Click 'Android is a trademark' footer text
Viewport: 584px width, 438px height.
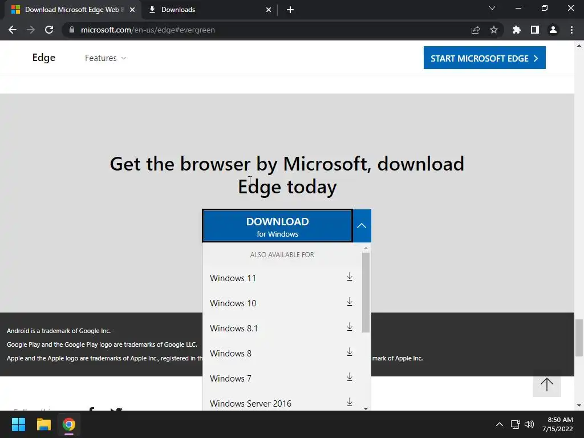59,331
